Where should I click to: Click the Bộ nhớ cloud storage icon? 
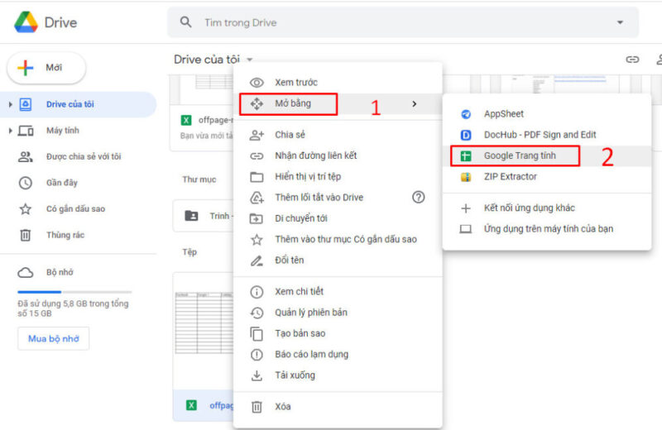pos(26,273)
